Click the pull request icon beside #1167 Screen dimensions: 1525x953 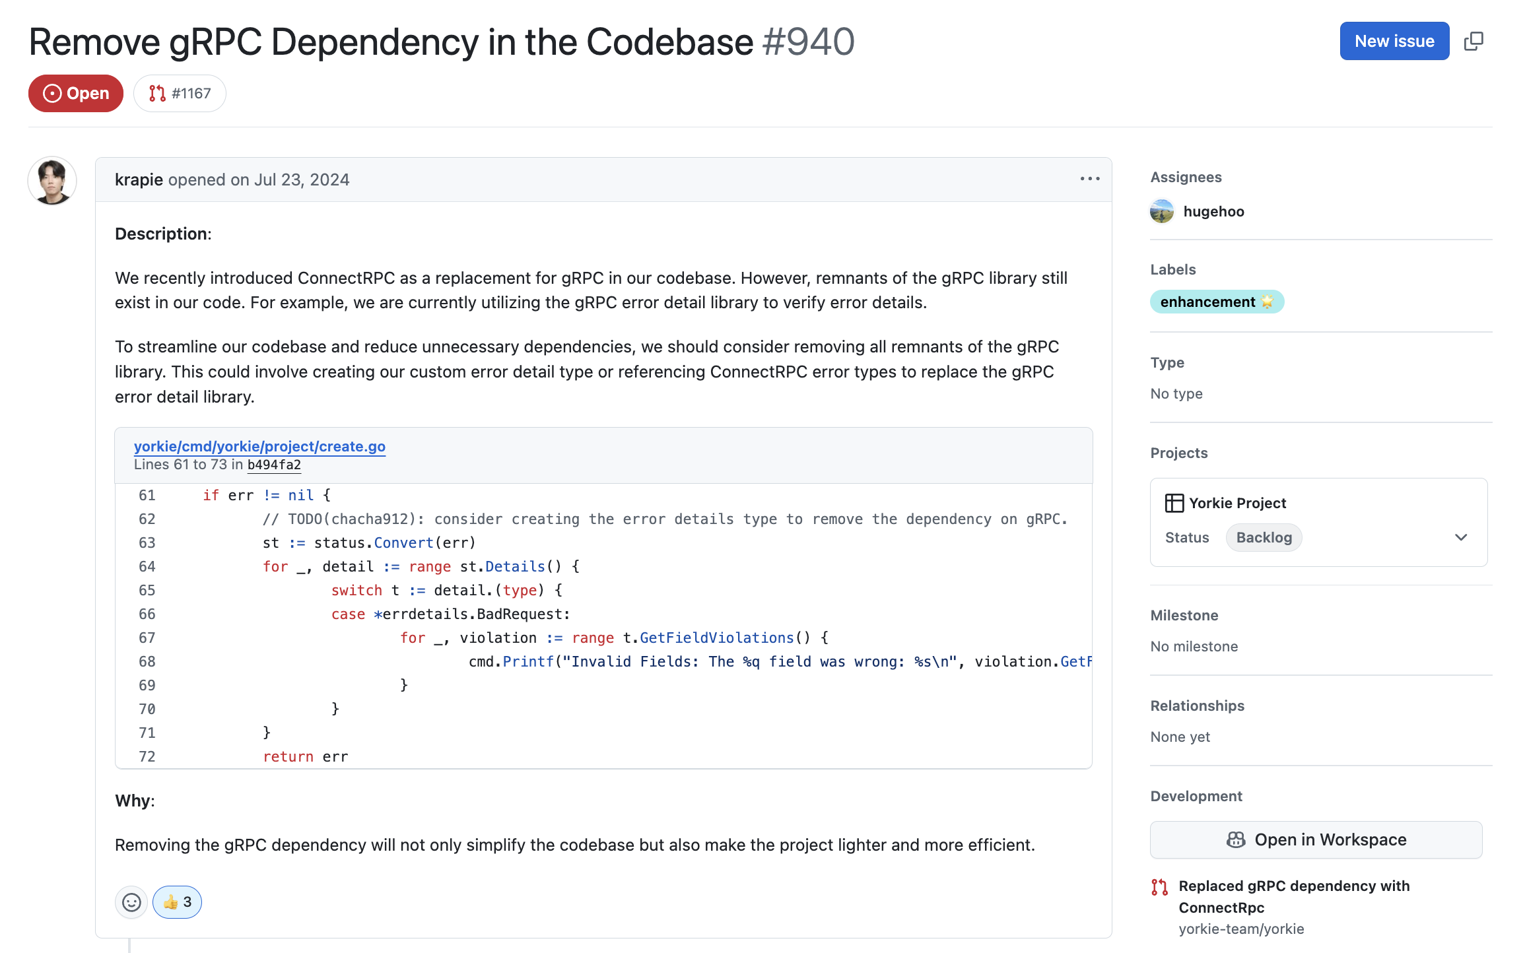[157, 94]
